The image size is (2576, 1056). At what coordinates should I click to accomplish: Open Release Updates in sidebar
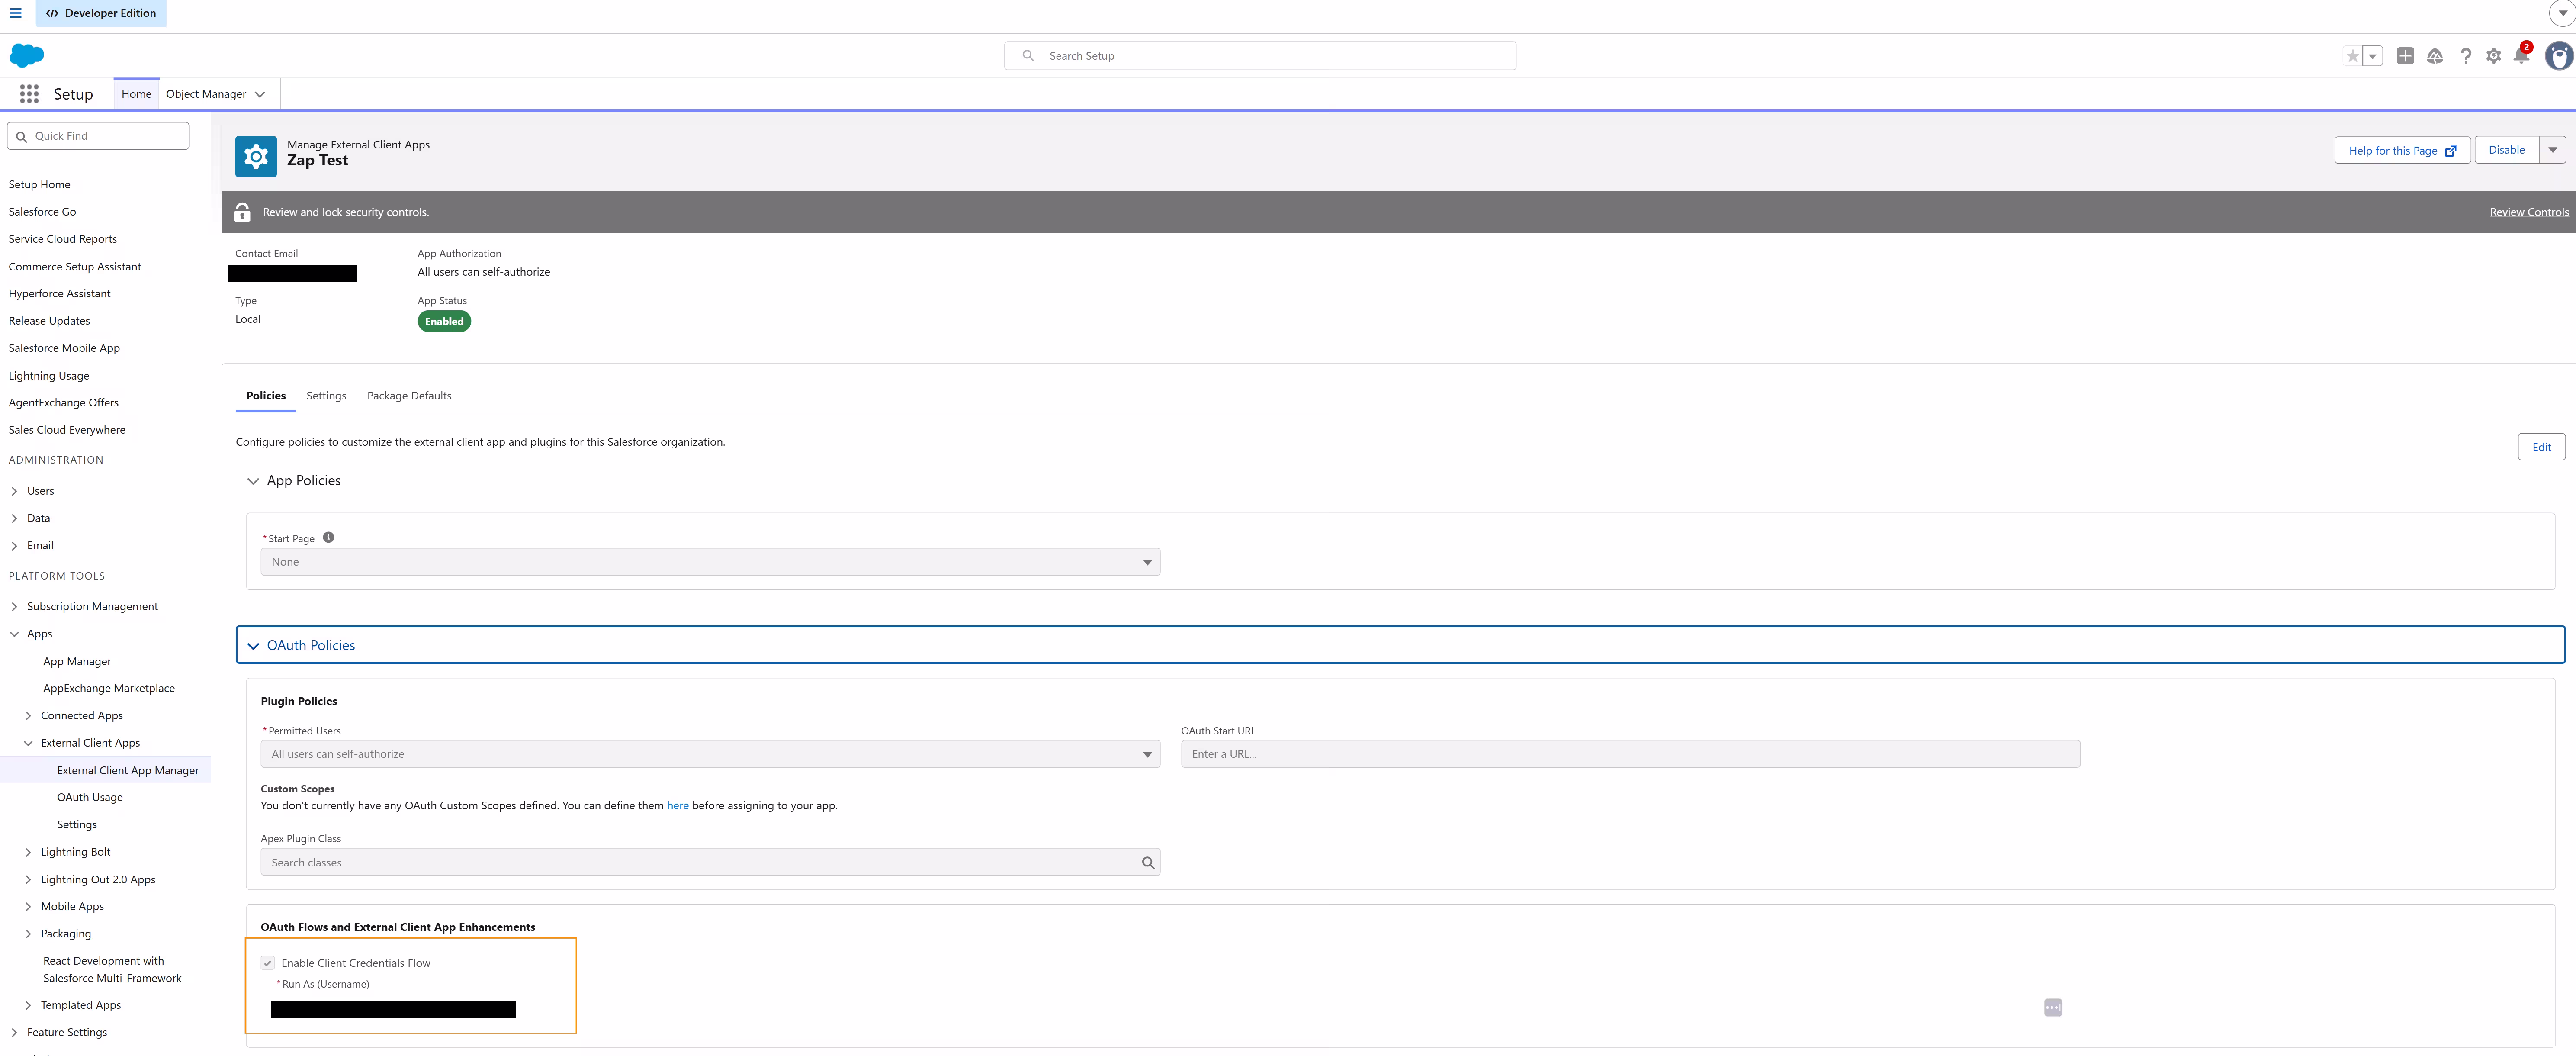(49, 321)
